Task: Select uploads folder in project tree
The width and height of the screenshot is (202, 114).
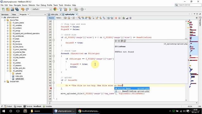Action: [18, 73]
